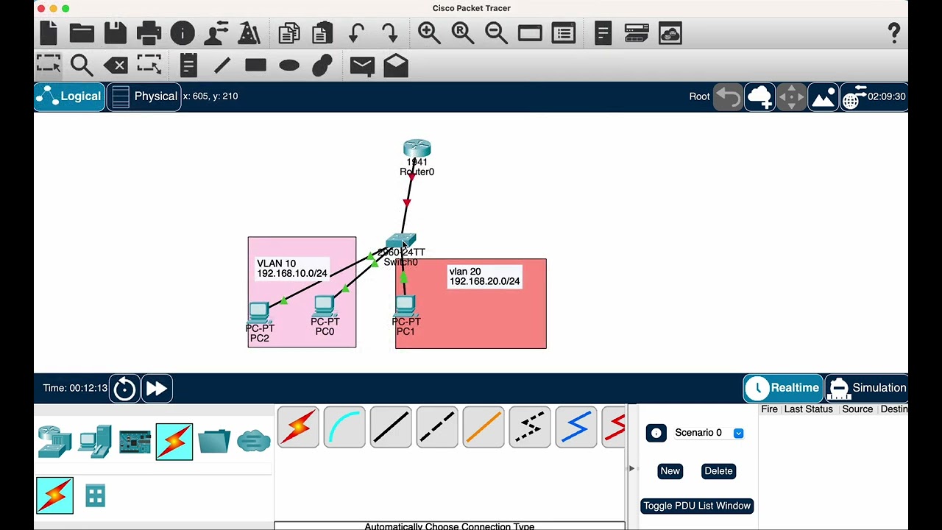Select End Devices category
The image size is (942, 530).
95,442
